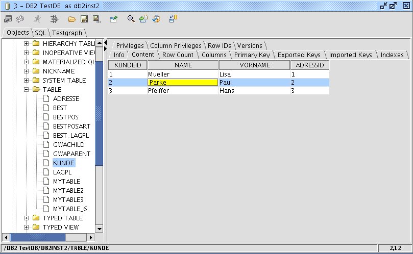Screen dimensions: 413x254
Task: Click the session properties toolbar icon
Action: click(8, 19)
